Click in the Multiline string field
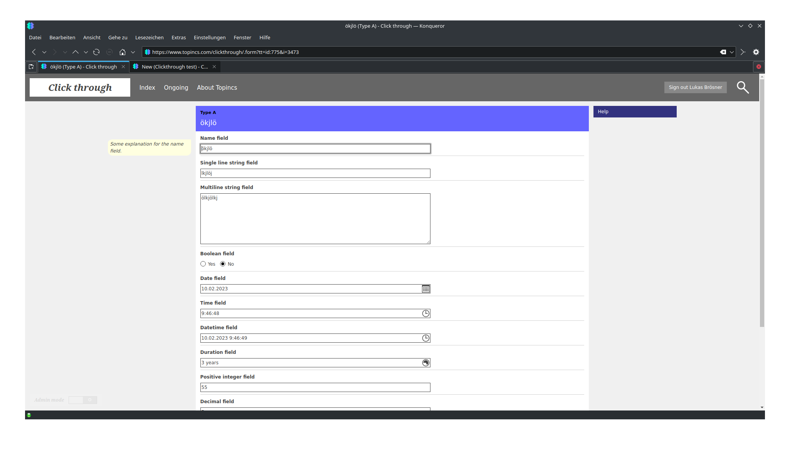Viewport: 790px width, 449px height. pos(315,219)
